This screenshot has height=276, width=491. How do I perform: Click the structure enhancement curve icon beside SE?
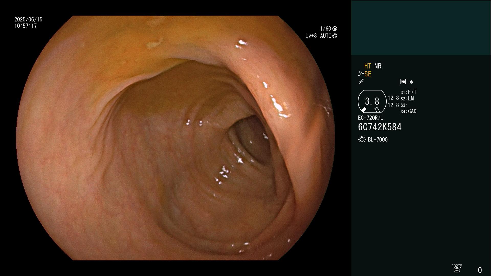pos(361,74)
